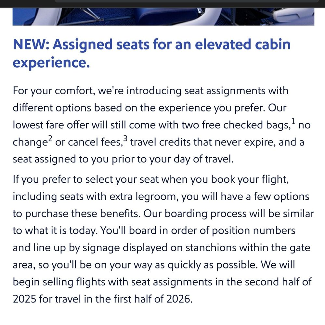Click the text 'purchase these benefits'

(x=83, y=214)
